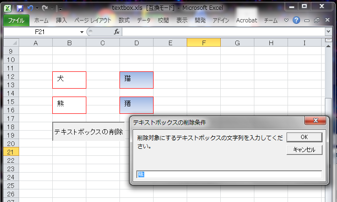Click the Undo arrow icon

30,8
